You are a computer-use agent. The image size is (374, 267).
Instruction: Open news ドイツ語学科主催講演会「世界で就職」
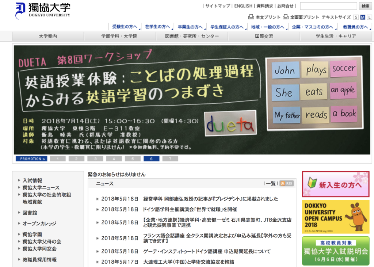click(190, 209)
